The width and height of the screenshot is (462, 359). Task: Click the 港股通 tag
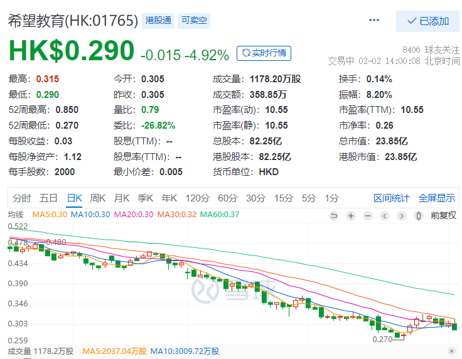[158, 21]
